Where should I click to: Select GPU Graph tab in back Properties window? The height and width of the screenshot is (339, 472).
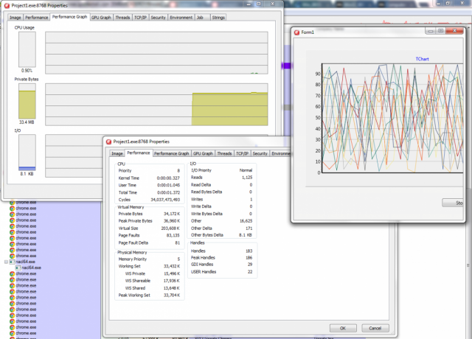(x=101, y=18)
